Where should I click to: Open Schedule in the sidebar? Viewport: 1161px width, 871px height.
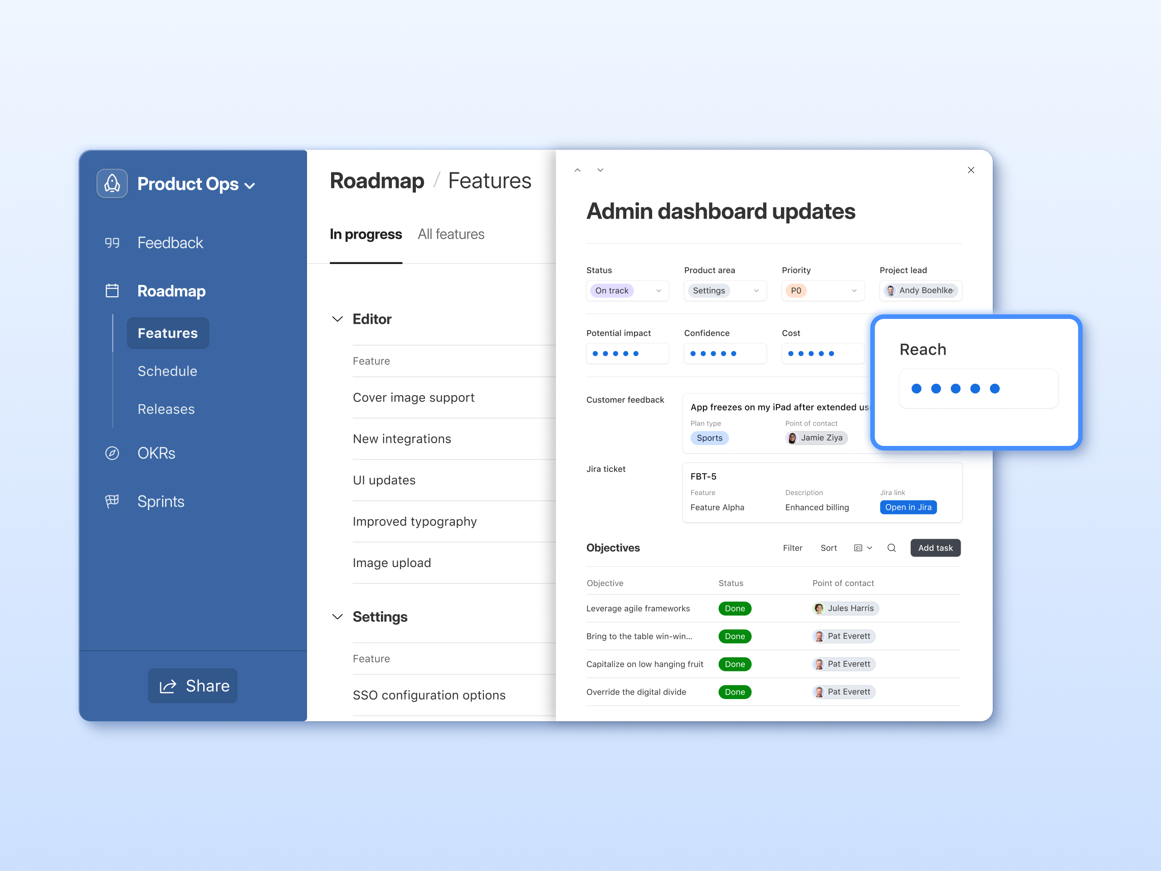tap(167, 371)
